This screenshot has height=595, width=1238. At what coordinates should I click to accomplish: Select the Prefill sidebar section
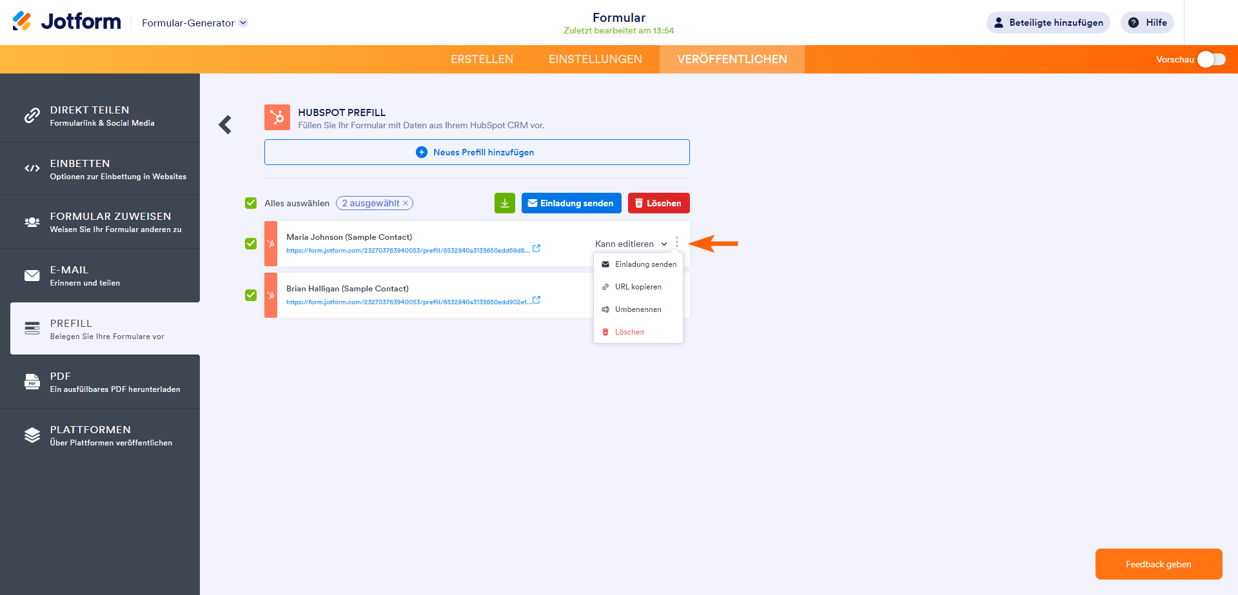point(105,329)
